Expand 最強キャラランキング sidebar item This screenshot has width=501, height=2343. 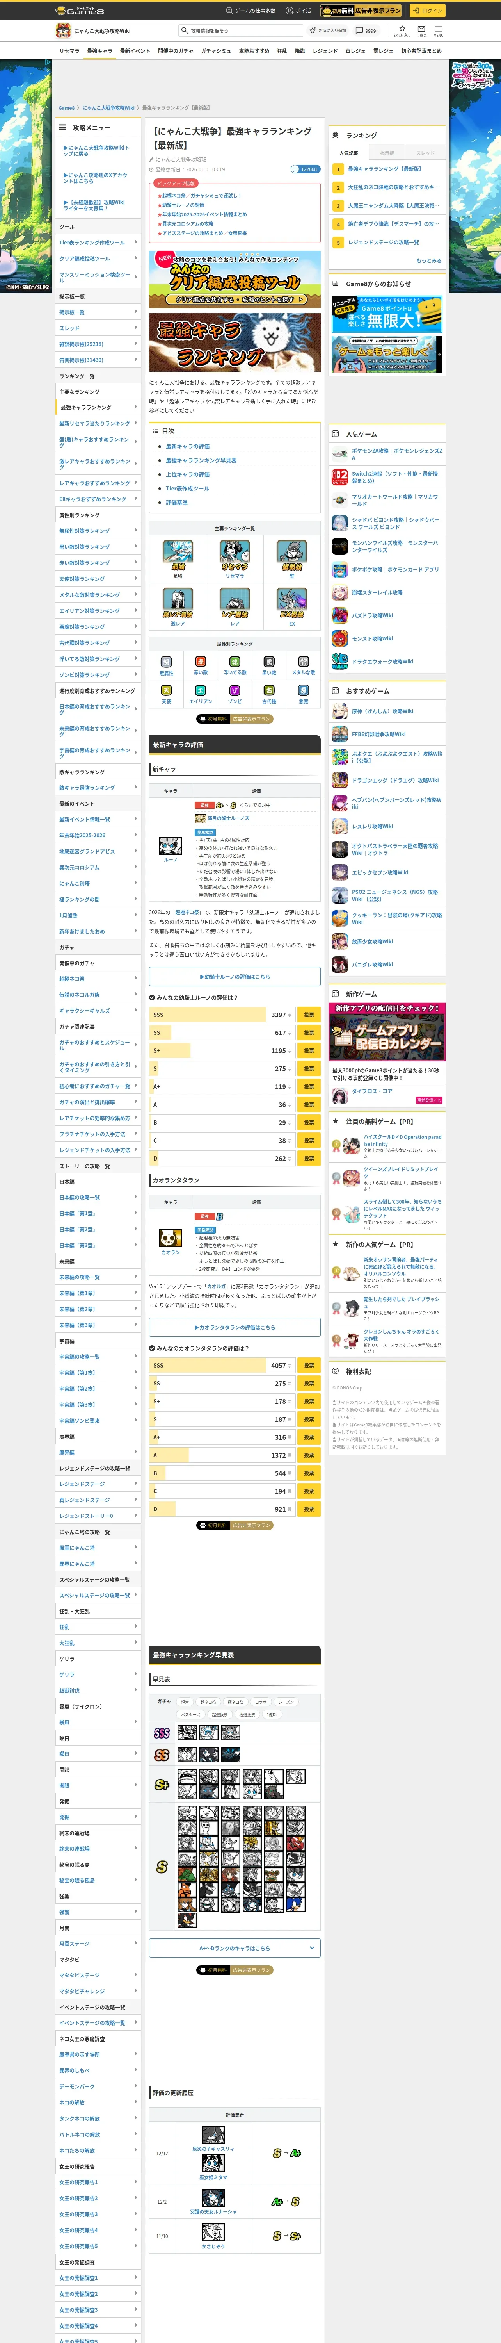[98, 407]
